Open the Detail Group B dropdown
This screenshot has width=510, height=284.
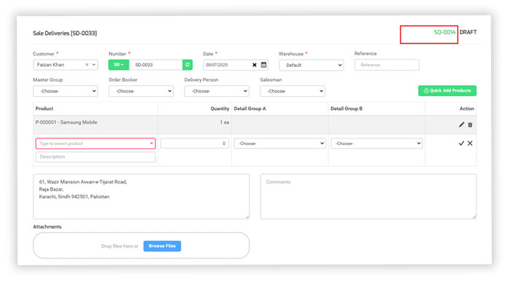pyautogui.click(x=376, y=143)
